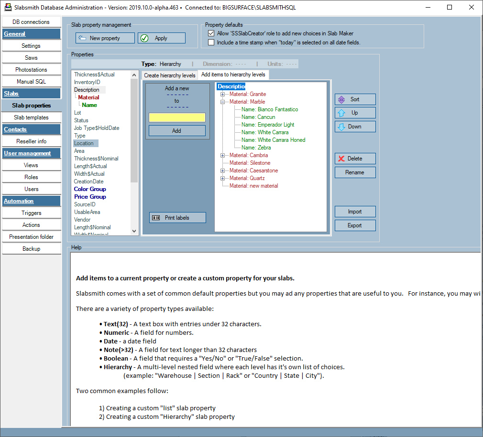Click the Contacts section header link

point(15,129)
